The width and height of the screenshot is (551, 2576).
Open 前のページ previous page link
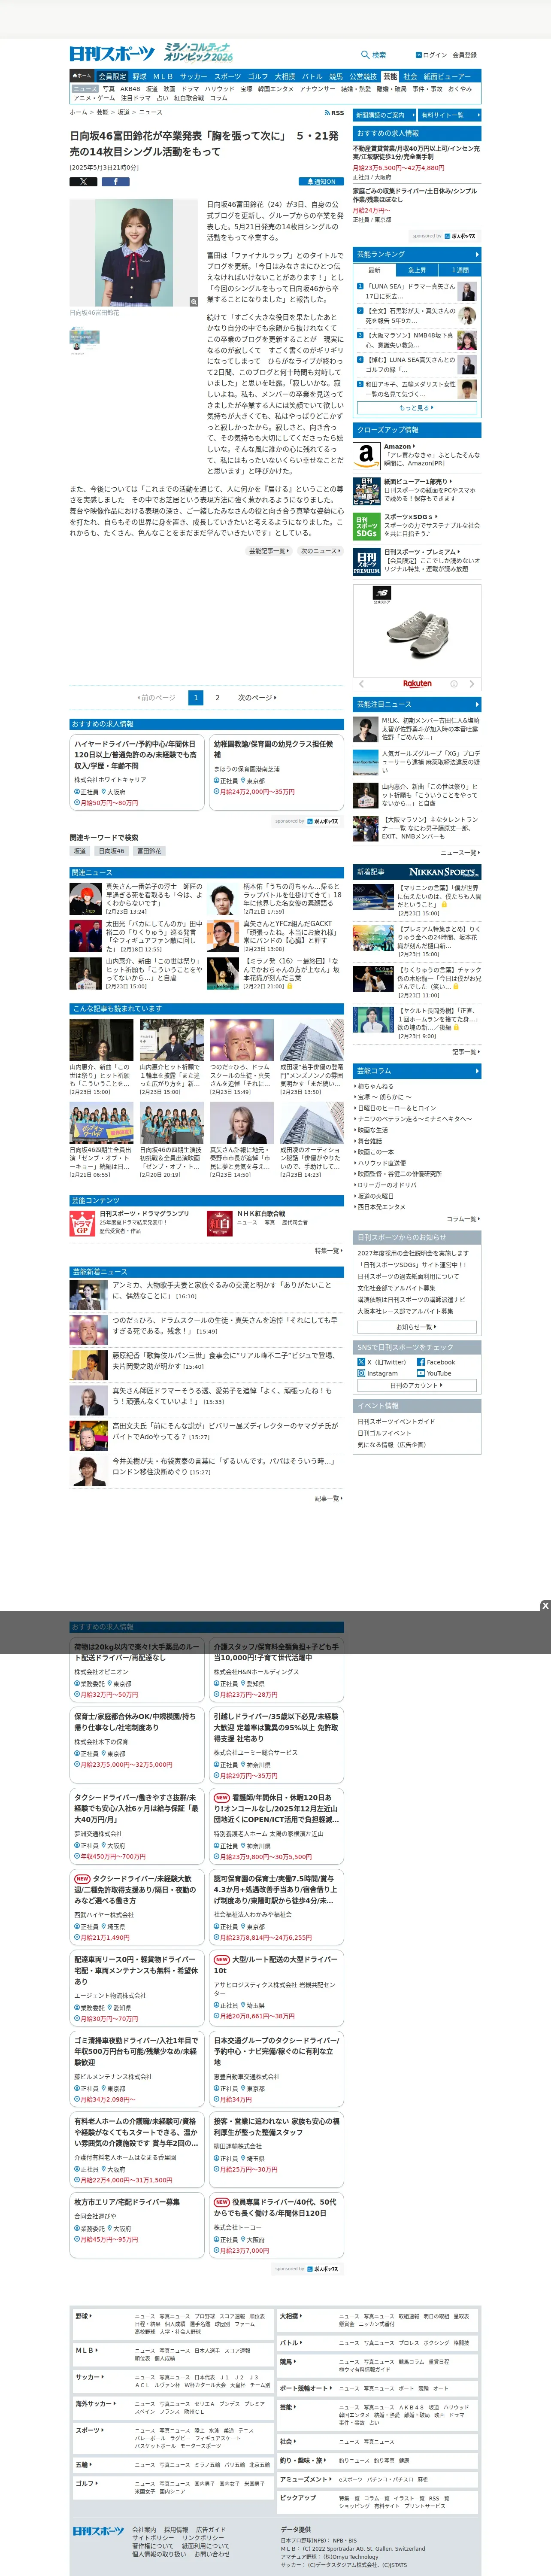[156, 698]
